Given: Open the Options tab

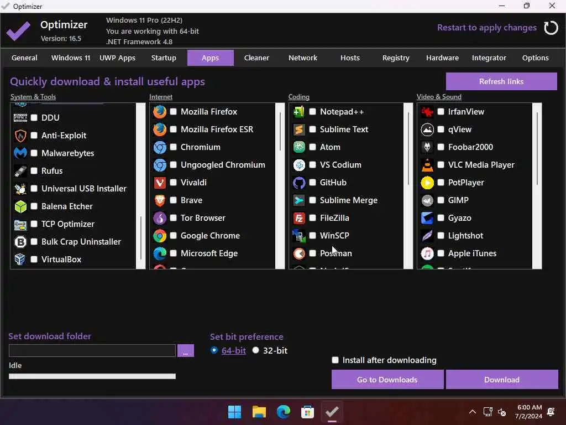Looking at the screenshot, I should 535,58.
